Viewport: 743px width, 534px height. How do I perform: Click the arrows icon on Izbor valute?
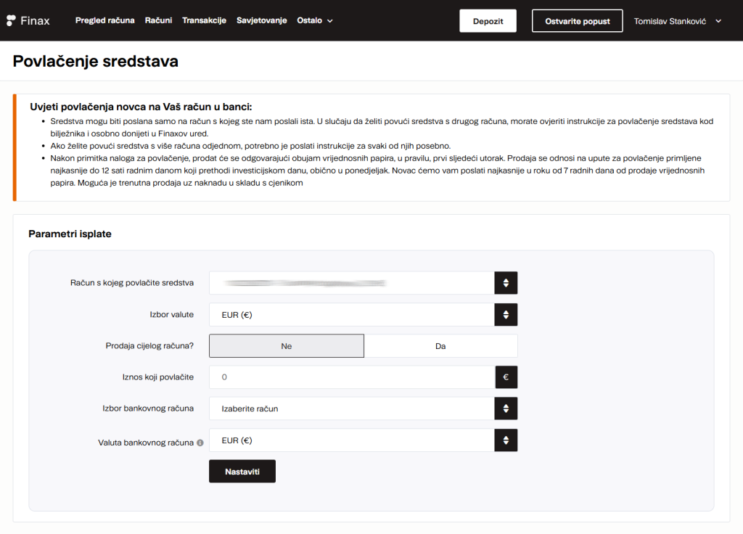tap(506, 315)
